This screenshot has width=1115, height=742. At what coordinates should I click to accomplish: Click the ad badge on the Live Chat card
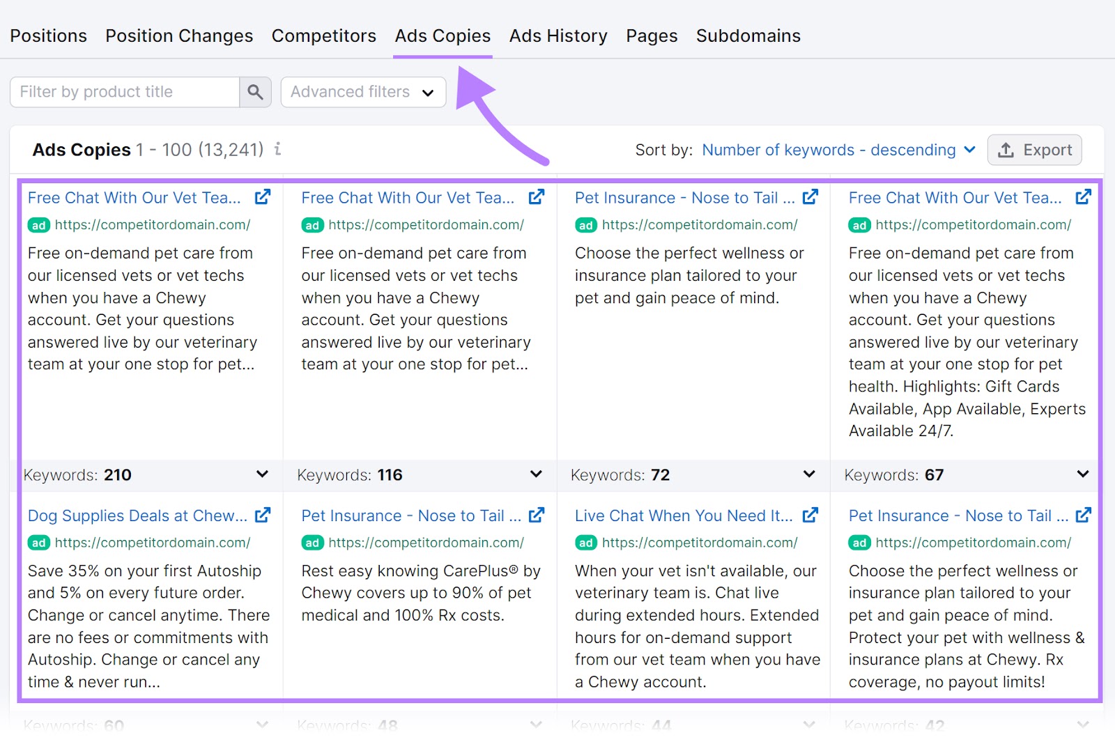point(586,543)
